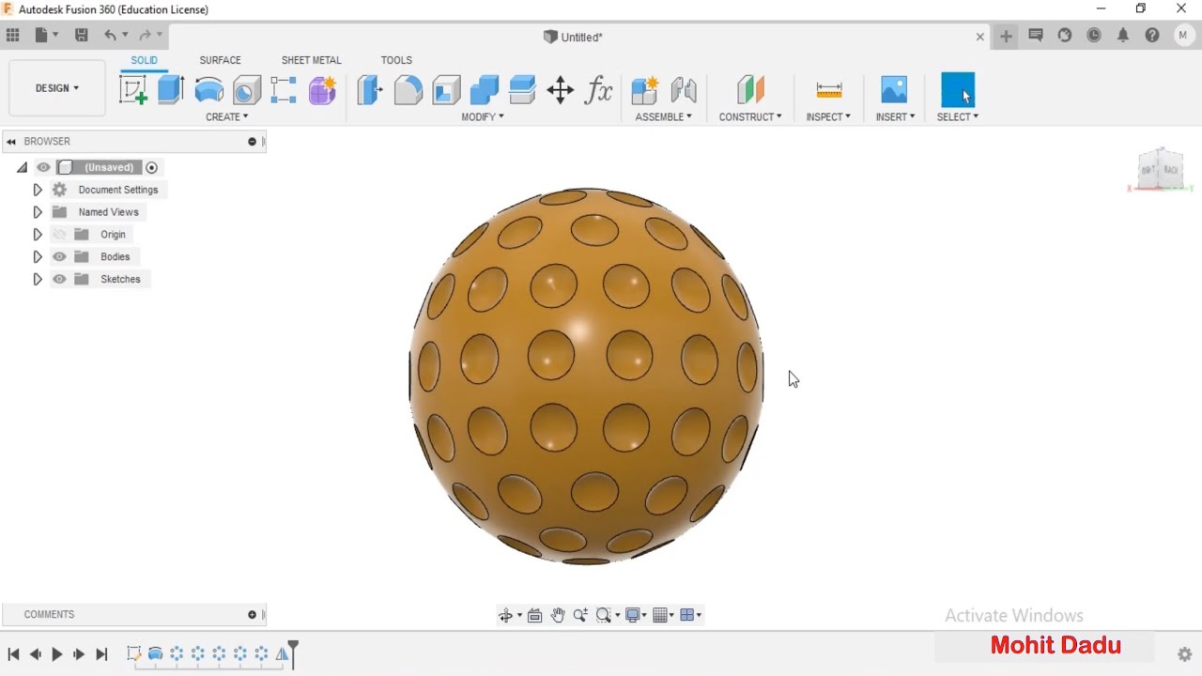Open the SELECT dropdown menu
The image size is (1202, 676).
(958, 116)
